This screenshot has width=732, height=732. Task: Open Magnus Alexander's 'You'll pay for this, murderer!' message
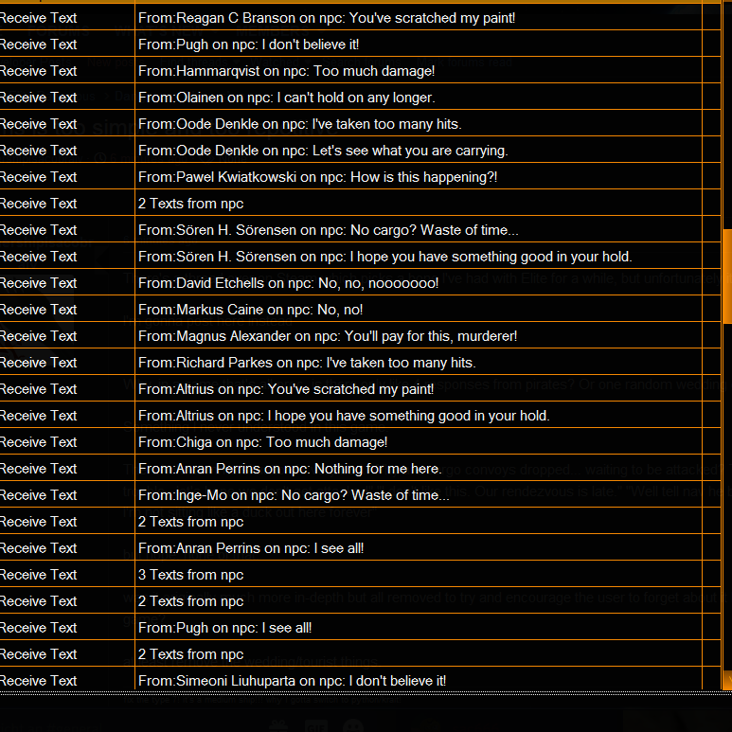[328, 336]
